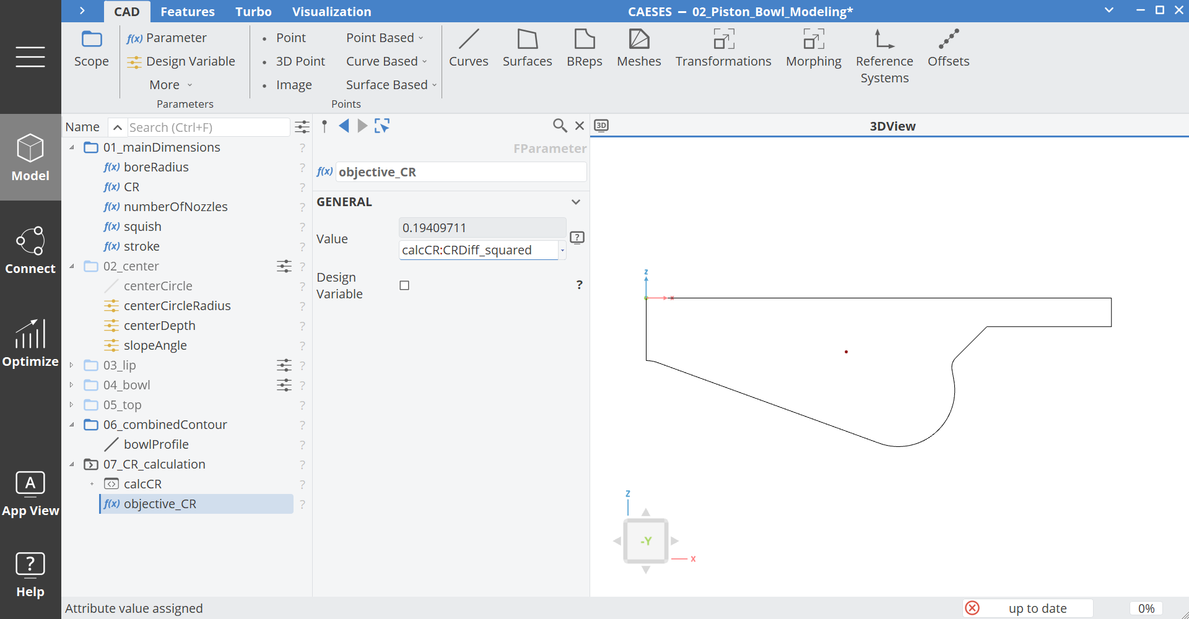Viewport: 1189px width, 619px height.
Task: Open the Point Based dropdown
Action: tap(385, 38)
